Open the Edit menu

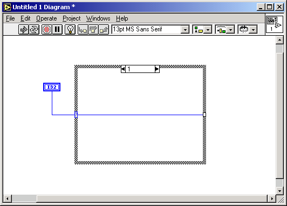point(25,18)
